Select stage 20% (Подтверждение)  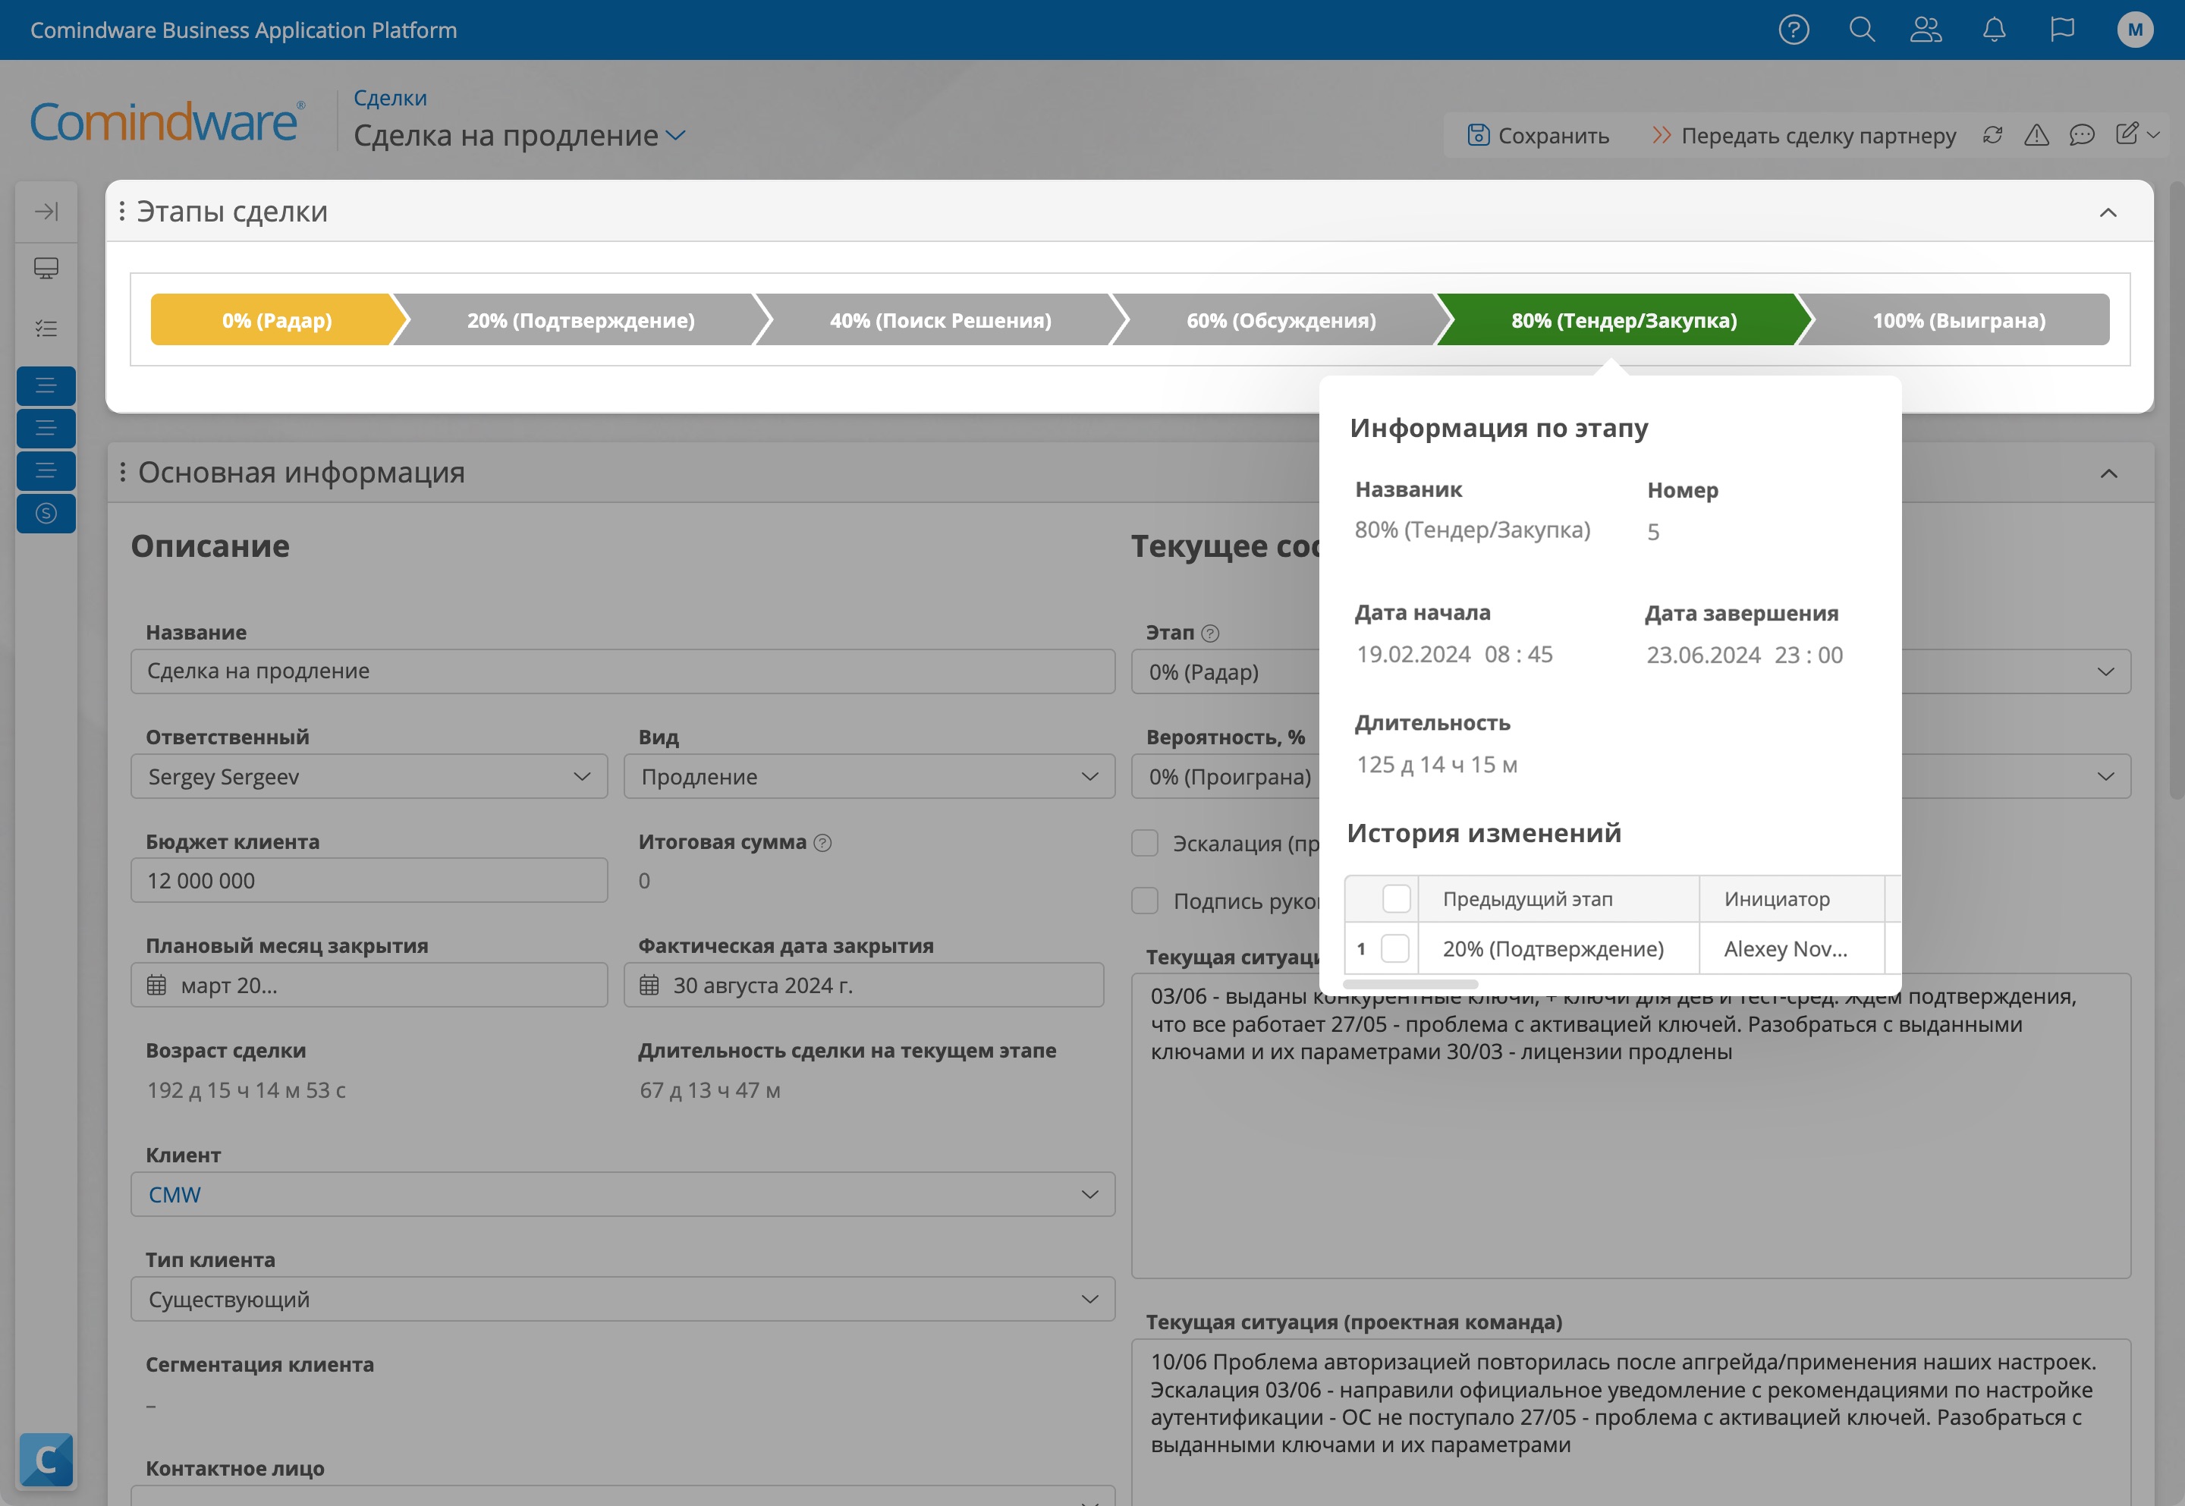pyautogui.click(x=580, y=320)
